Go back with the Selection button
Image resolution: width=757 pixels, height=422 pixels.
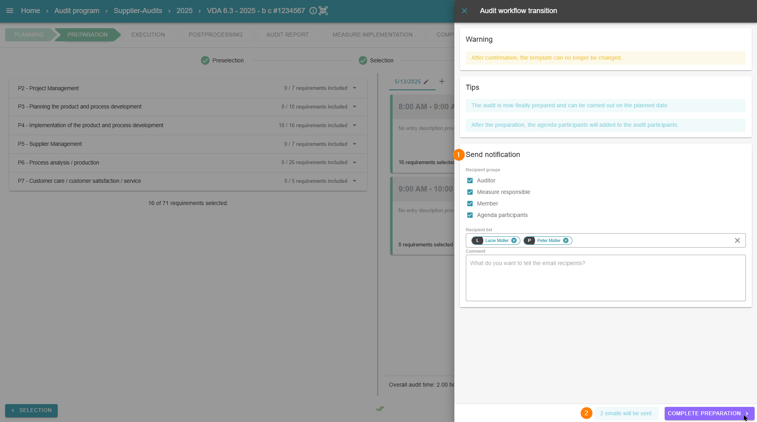[31, 410]
